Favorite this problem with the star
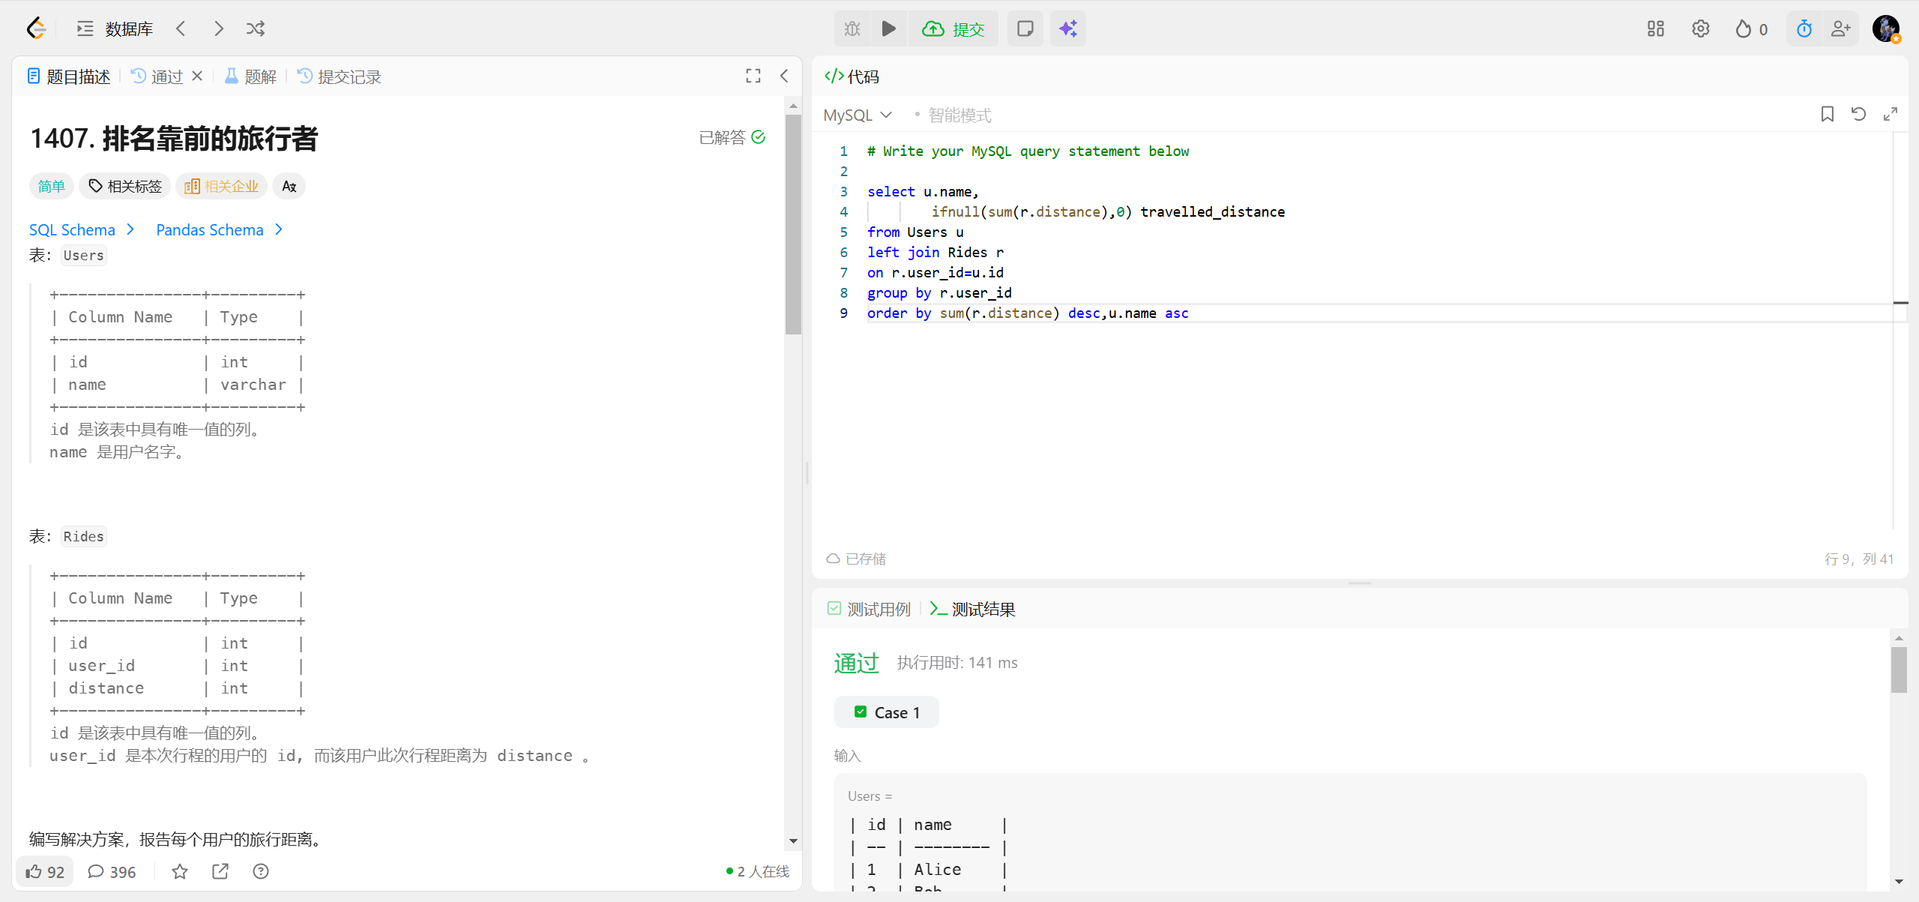Image resolution: width=1919 pixels, height=902 pixels. tap(180, 871)
